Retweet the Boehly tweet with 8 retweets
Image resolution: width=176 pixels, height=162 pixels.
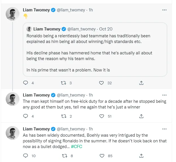pos(64,156)
